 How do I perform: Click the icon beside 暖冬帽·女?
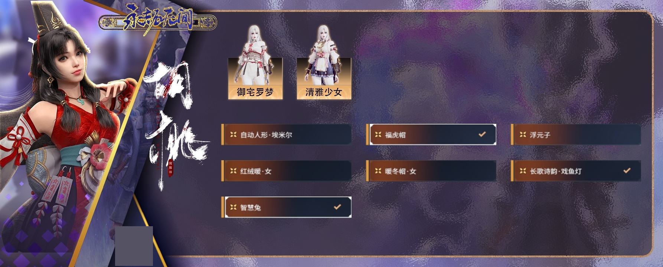point(378,171)
